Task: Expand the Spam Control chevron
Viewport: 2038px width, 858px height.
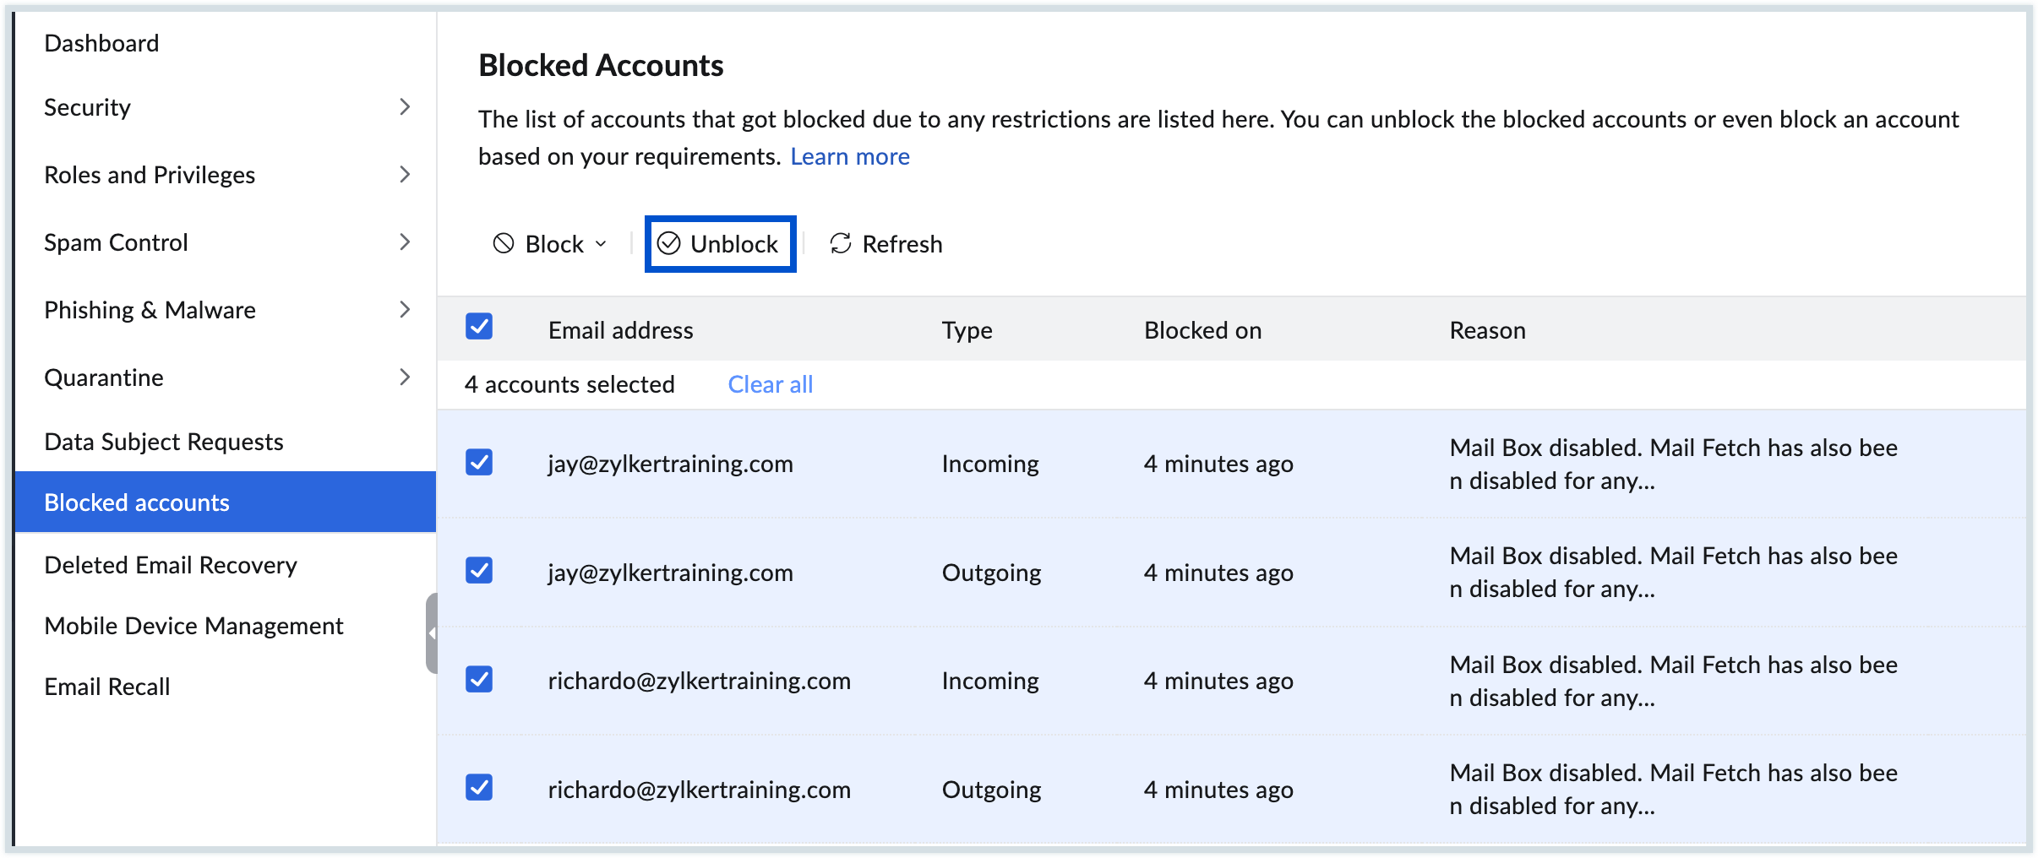Action: click(x=405, y=242)
